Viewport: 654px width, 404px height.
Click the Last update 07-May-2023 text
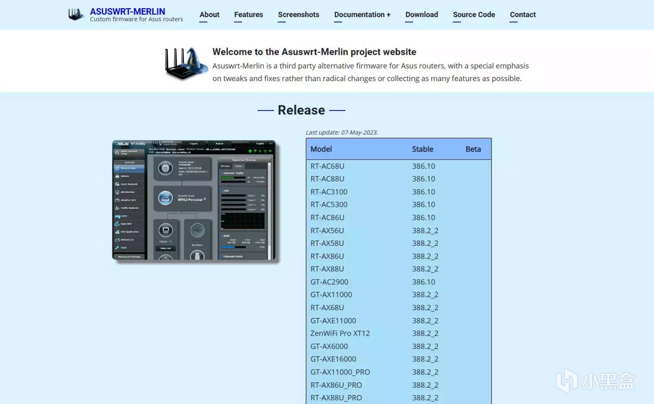tap(342, 132)
